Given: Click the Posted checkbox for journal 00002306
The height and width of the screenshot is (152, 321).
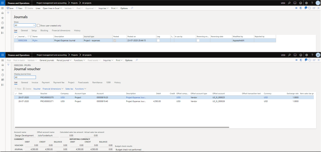Looking at the screenshot, I should pos(115,40).
